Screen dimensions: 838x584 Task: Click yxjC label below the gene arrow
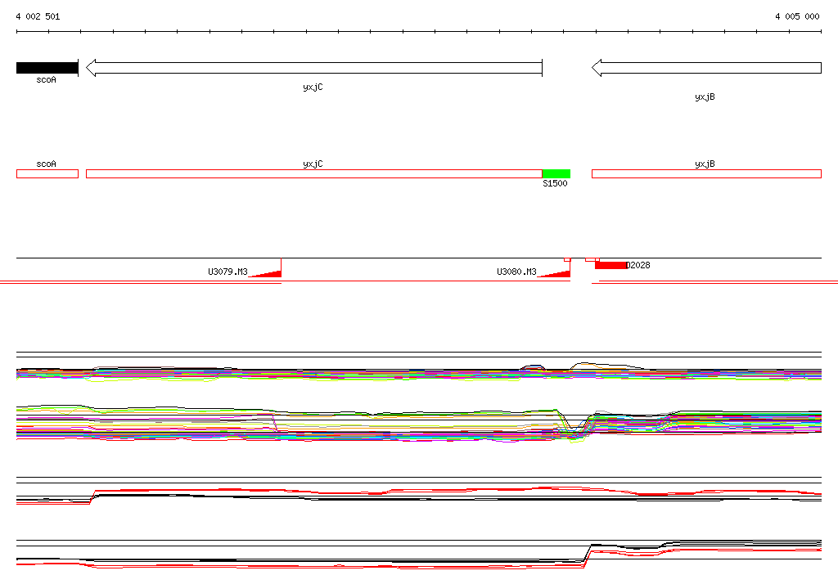pyautogui.click(x=313, y=87)
